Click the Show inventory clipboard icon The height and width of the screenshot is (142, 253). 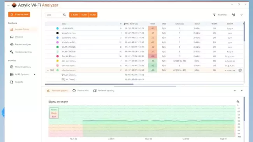12,67
